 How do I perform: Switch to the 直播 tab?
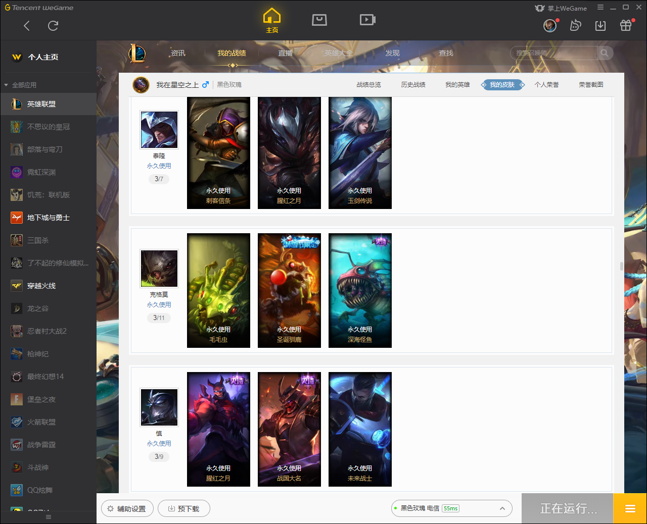point(285,53)
